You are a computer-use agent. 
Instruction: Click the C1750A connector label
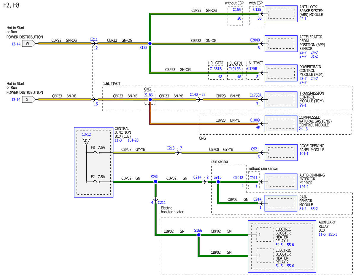pos(256,96)
